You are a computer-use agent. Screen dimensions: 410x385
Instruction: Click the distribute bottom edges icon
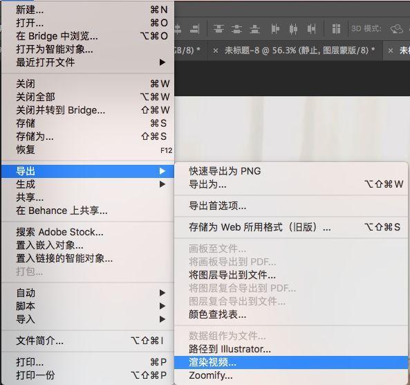254,29
